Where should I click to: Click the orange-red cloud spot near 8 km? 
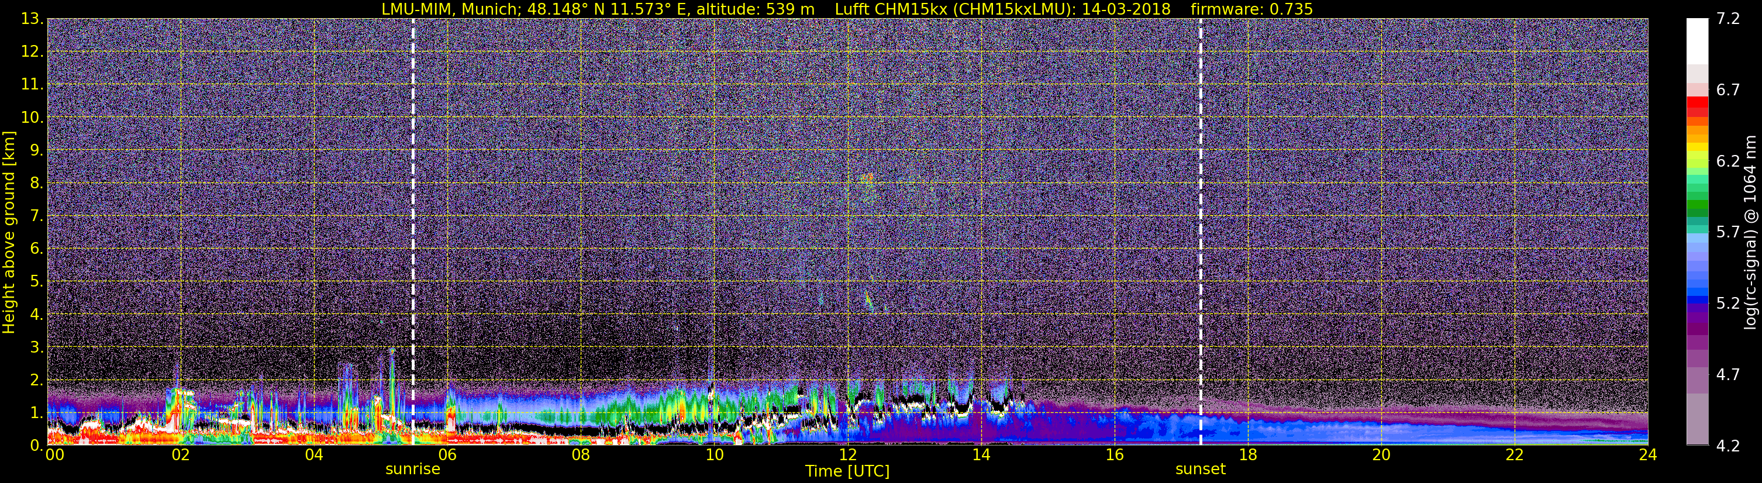867,178
